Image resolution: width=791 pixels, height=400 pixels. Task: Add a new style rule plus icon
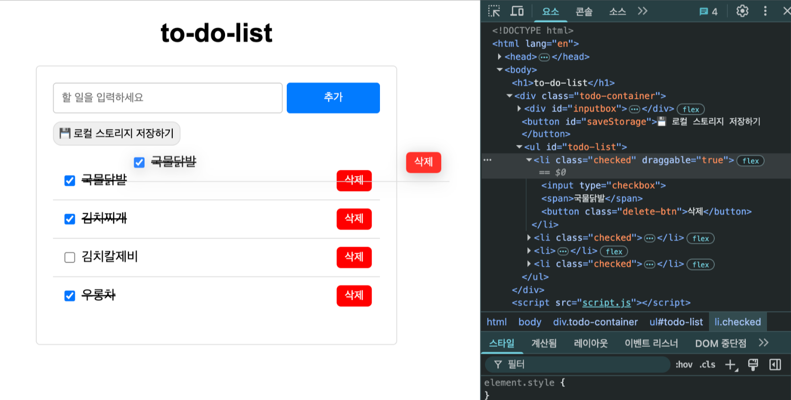731,365
